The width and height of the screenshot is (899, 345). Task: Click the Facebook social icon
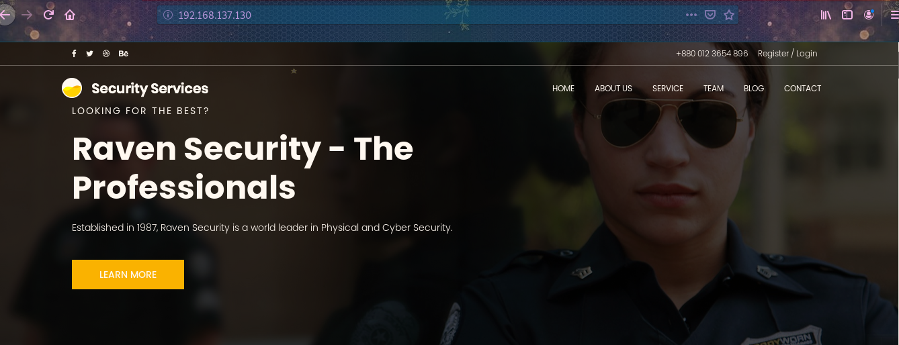tap(74, 54)
